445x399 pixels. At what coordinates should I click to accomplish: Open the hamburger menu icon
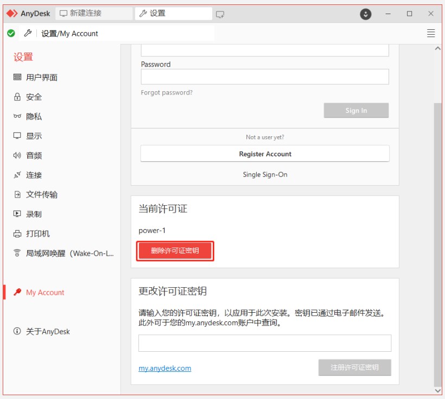pyautogui.click(x=431, y=33)
